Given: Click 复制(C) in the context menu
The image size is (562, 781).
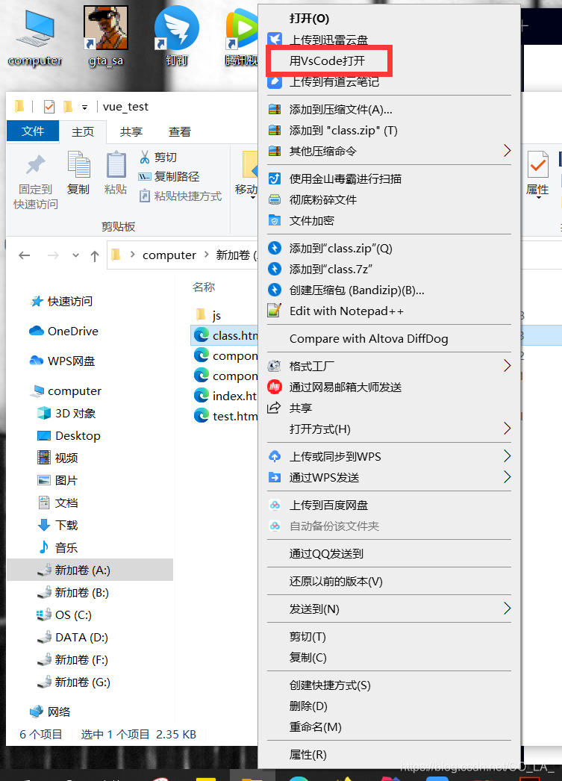Looking at the screenshot, I should pyautogui.click(x=307, y=658).
